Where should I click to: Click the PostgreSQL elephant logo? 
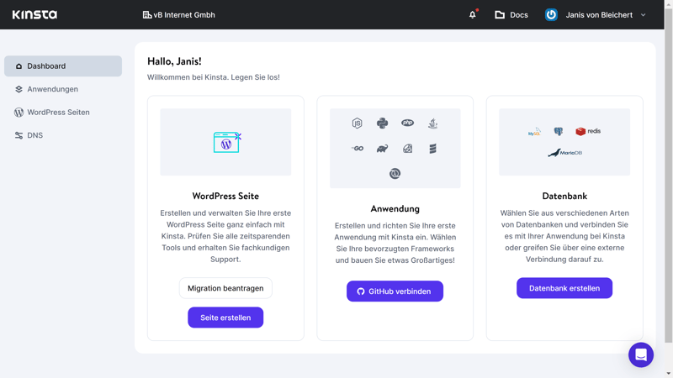click(558, 131)
